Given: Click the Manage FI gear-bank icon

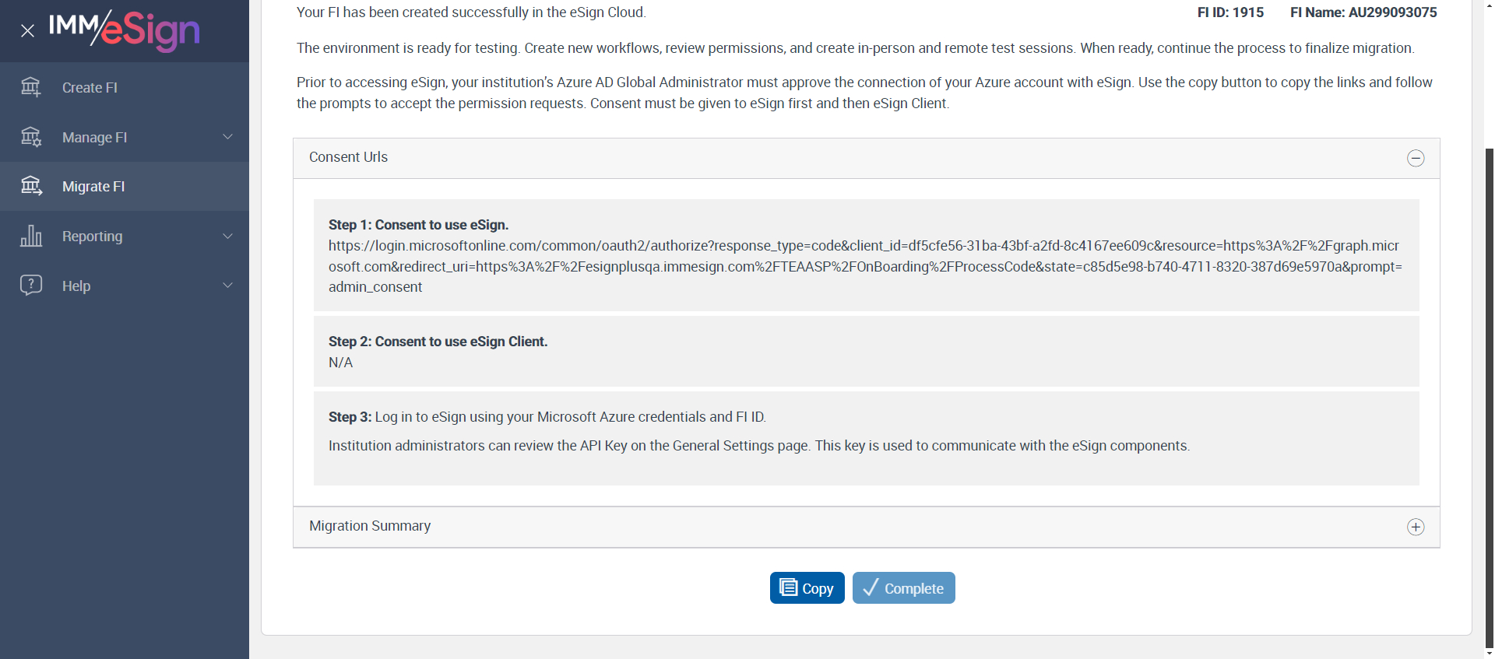Looking at the screenshot, I should tap(31, 137).
